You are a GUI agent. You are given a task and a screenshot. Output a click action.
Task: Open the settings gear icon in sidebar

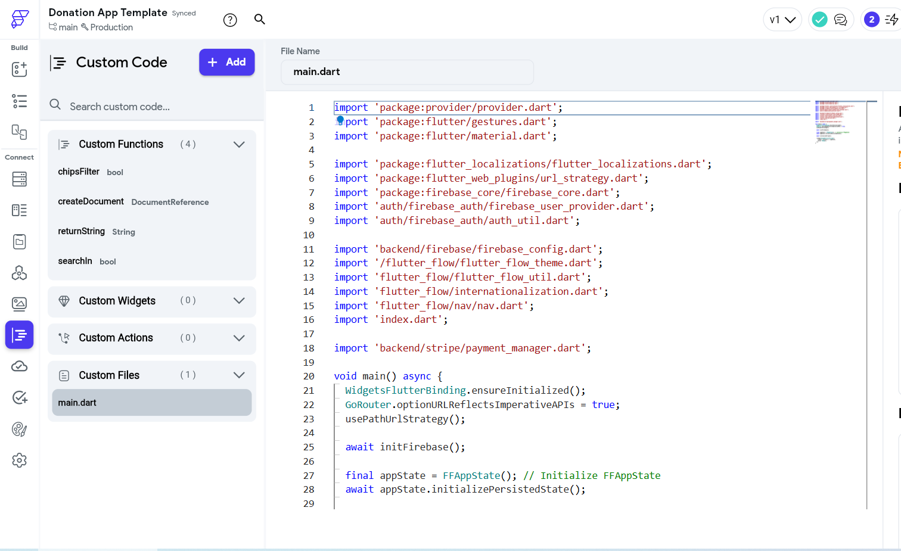[x=20, y=460]
